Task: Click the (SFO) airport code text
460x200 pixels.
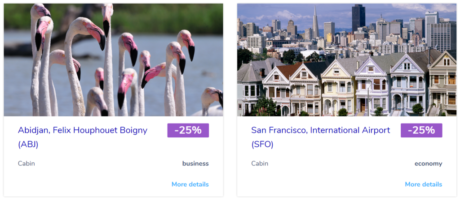Action: (262, 145)
